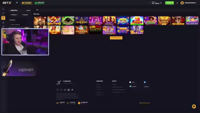This screenshot has height=113, width=200.
Task: Open the Wanted game thumbnail
Action: tap(95, 30)
